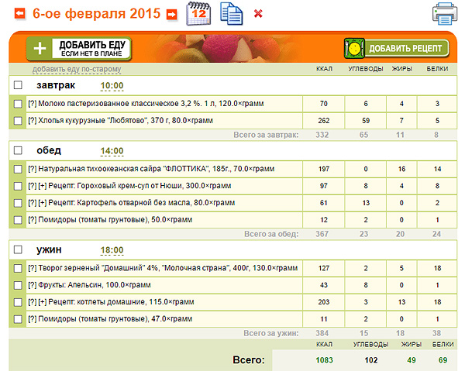
Task: Click the printer icon to print
Action: 446,13
